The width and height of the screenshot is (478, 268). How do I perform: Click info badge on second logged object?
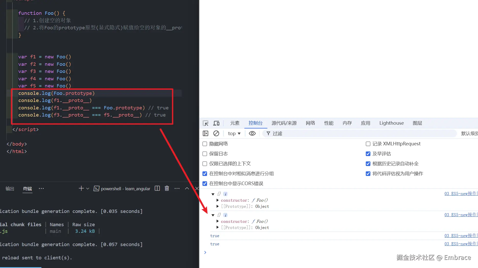click(225, 215)
